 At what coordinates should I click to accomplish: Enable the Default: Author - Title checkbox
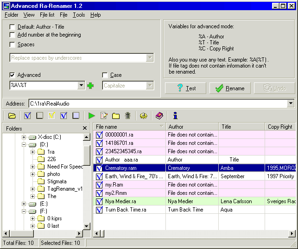tap(12, 27)
